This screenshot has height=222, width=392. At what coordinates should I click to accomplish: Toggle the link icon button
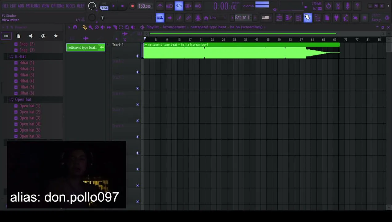tap(189, 18)
